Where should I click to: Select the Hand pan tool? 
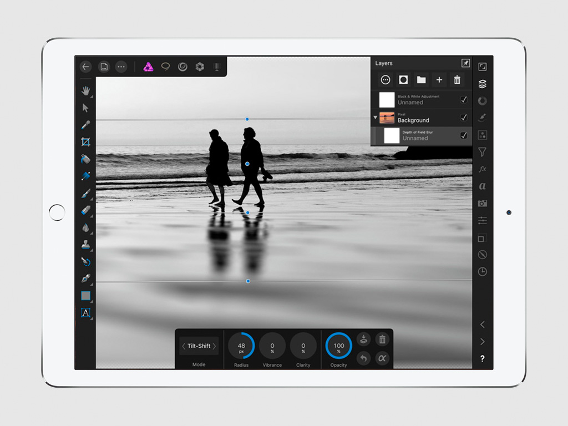pos(85,90)
